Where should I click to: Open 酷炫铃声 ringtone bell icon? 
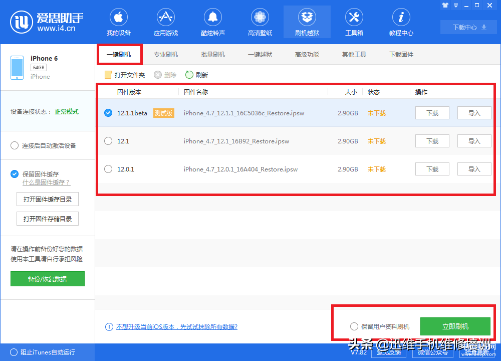213,18
